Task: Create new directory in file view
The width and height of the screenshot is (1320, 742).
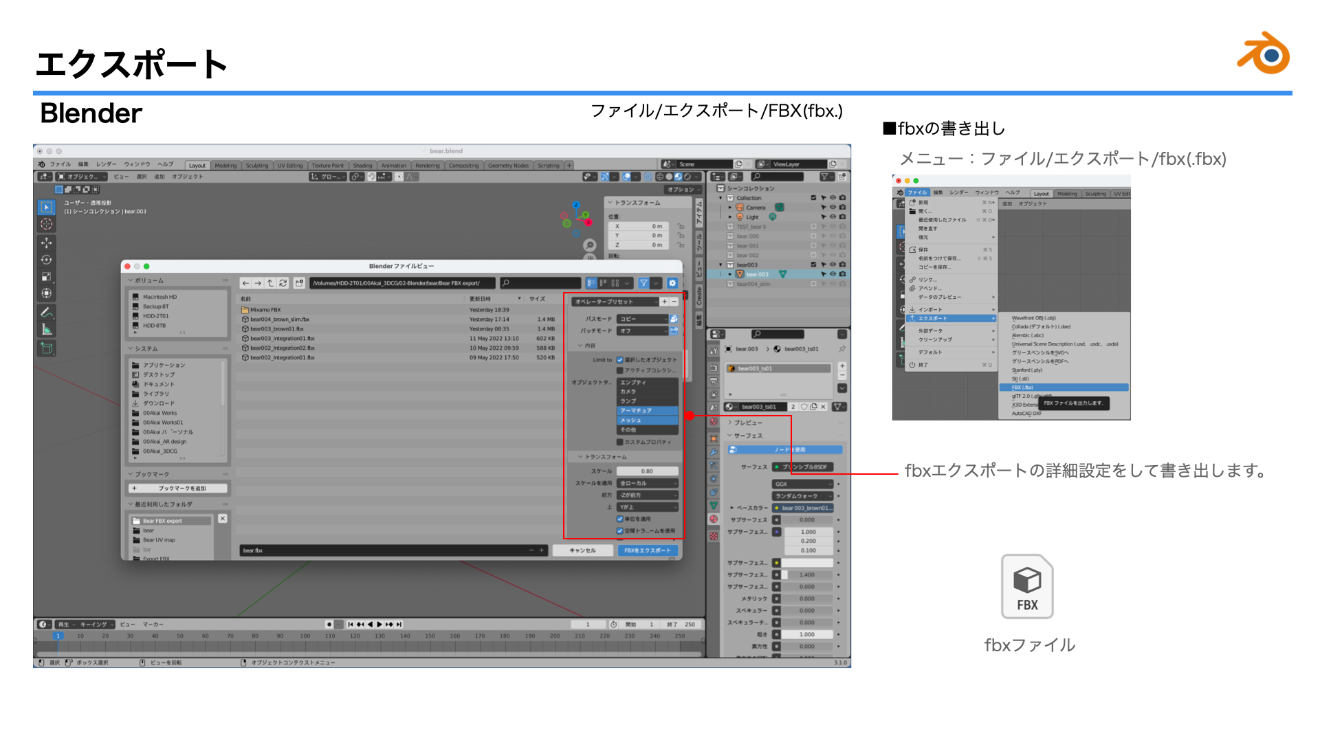Action: point(299,283)
